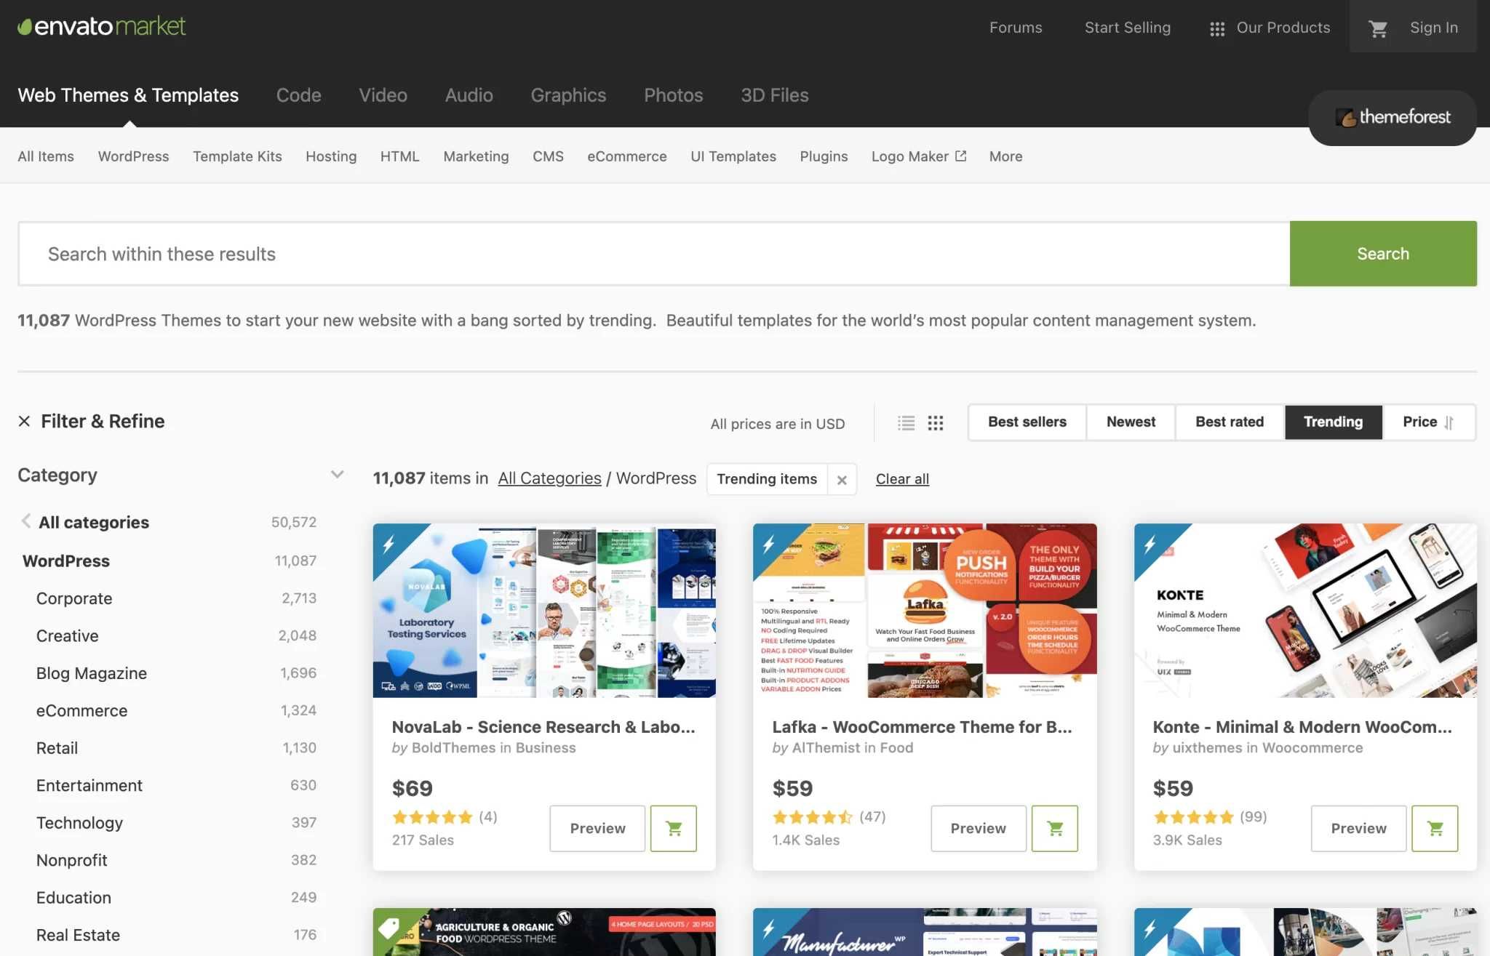Sort by Best rated
Image resolution: width=1490 pixels, height=956 pixels.
click(x=1230, y=422)
